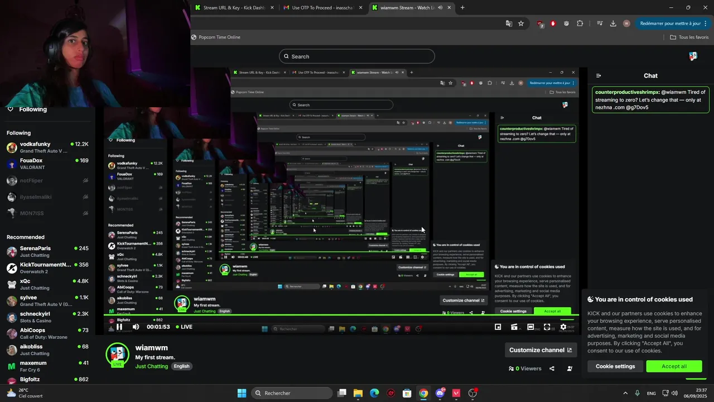The image size is (714, 402).
Task: Open aikobliss Just Chatting channel
Action: tap(47, 350)
